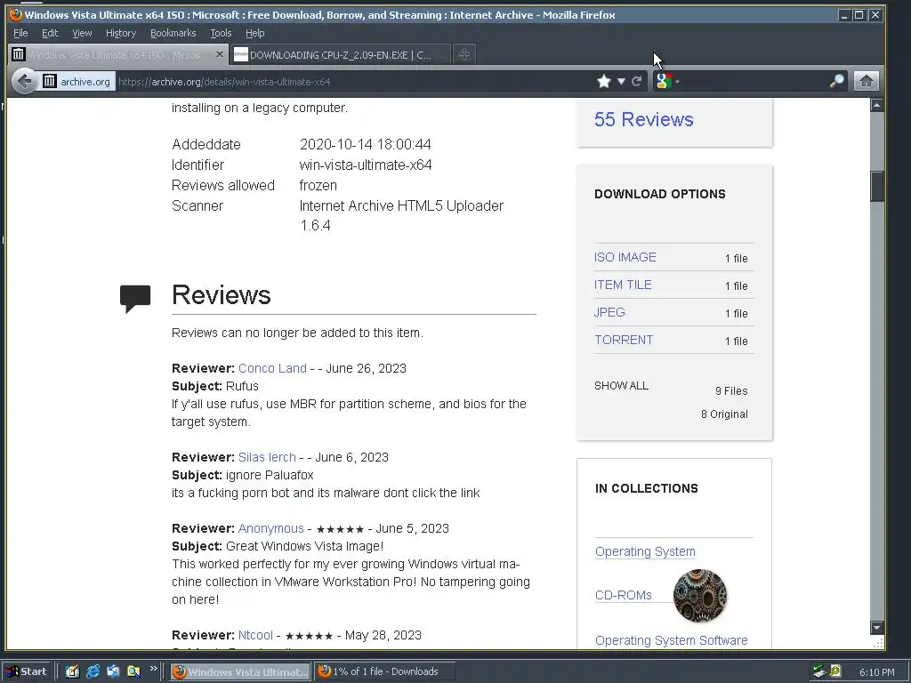The image size is (911, 683).
Task: Click the 8 Original count text
Action: [x=724, y=414]
